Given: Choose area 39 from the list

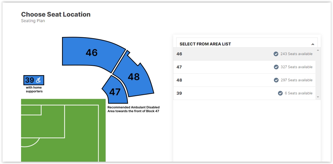Looking at the screenshot, I should (244, 93).
